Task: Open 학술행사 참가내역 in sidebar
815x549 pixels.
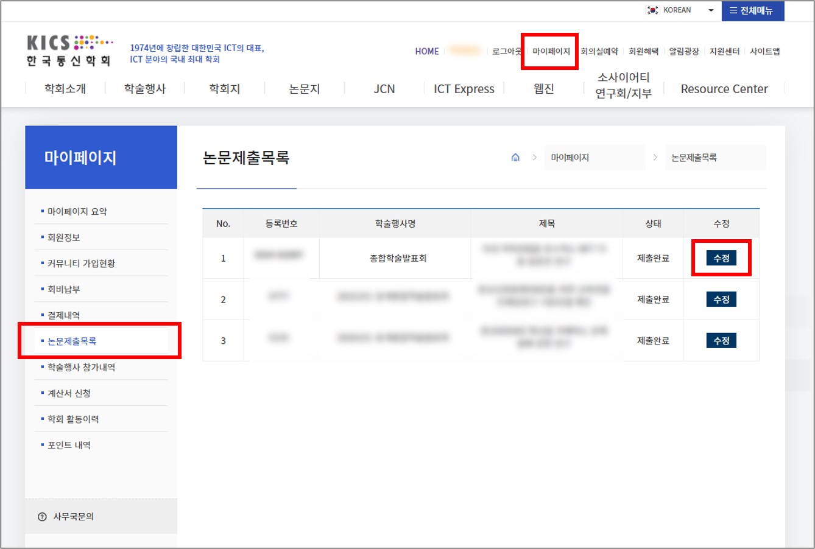Action: 81,368
